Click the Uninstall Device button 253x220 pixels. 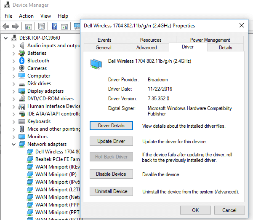click(111, 191)
